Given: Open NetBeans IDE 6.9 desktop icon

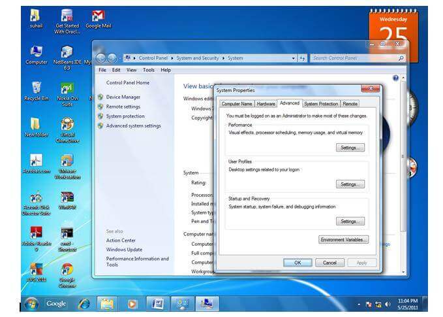Looking at the screenshot, I should tap(67, 52).
